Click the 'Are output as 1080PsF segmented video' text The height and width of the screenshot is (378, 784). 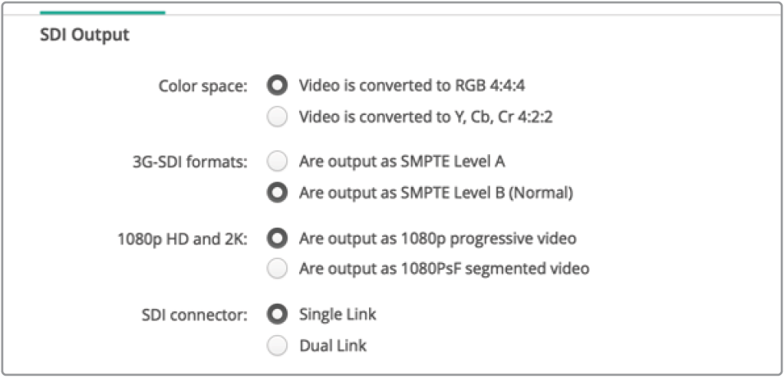pos(444,268)
